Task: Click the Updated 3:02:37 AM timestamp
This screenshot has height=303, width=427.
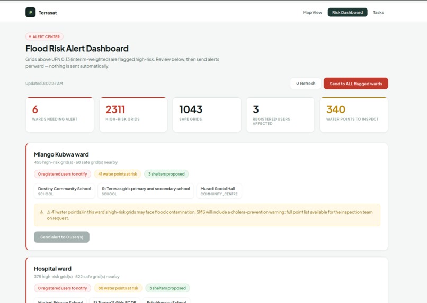Action: click(44, 84)
